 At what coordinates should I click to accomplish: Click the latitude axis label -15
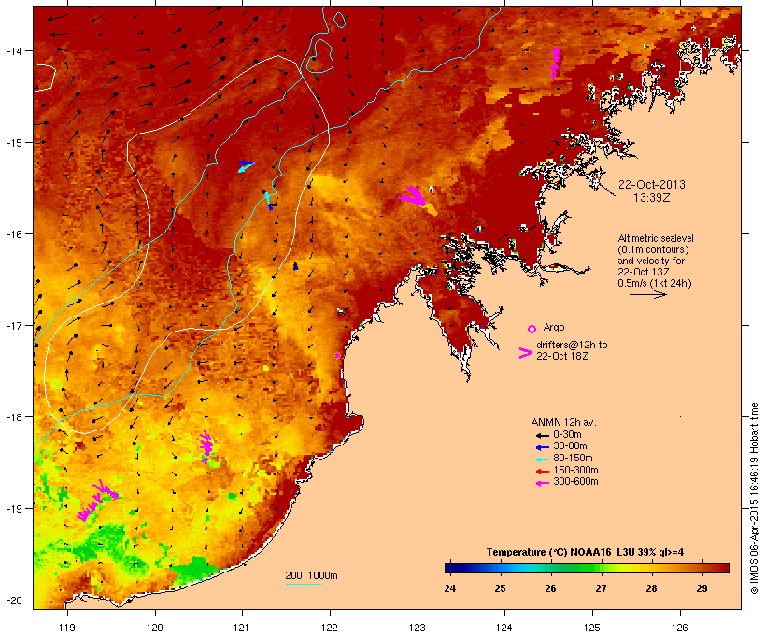tap(13, 143)
